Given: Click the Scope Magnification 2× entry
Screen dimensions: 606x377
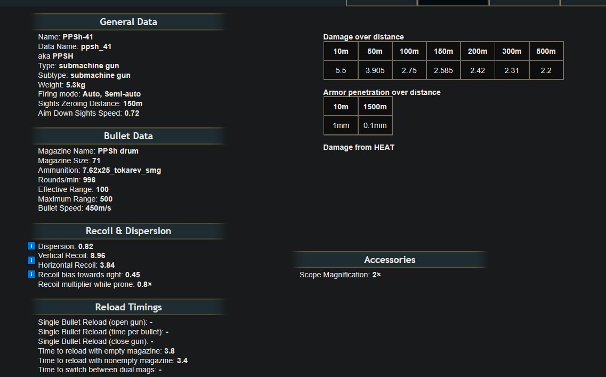Looking at the screenshot, I should 340,275.
